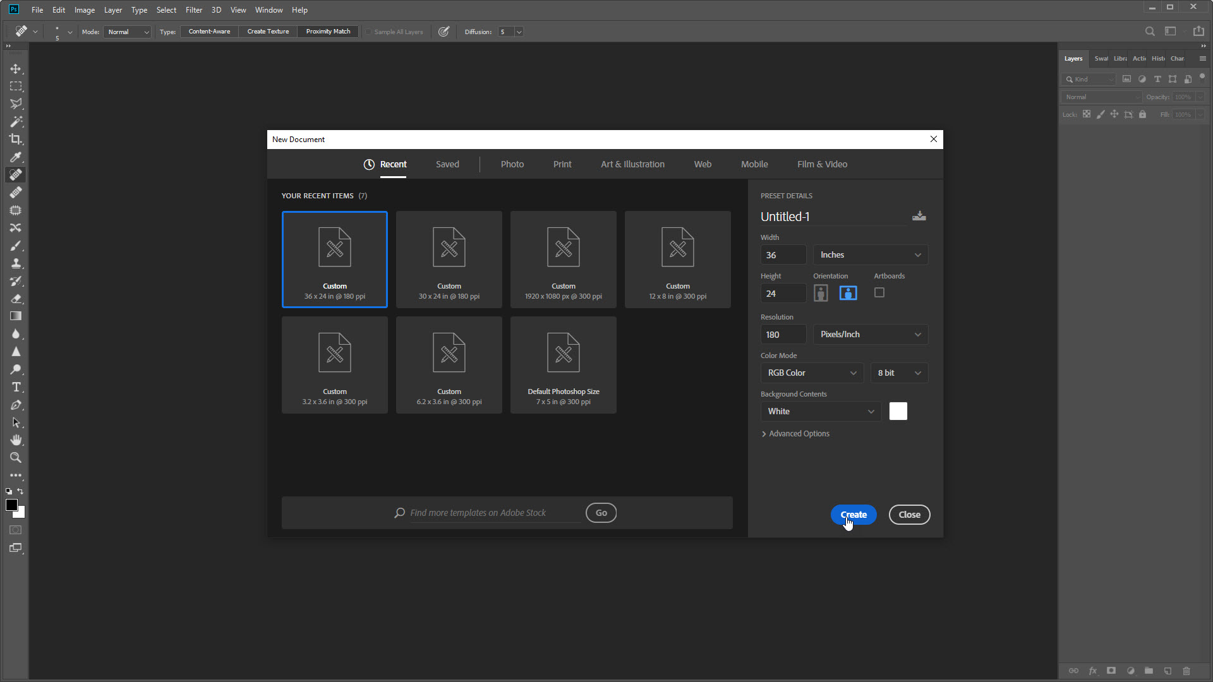Select the Crop tool in toolbar
The image size is (1213, 682).
[x=16, y=139]
